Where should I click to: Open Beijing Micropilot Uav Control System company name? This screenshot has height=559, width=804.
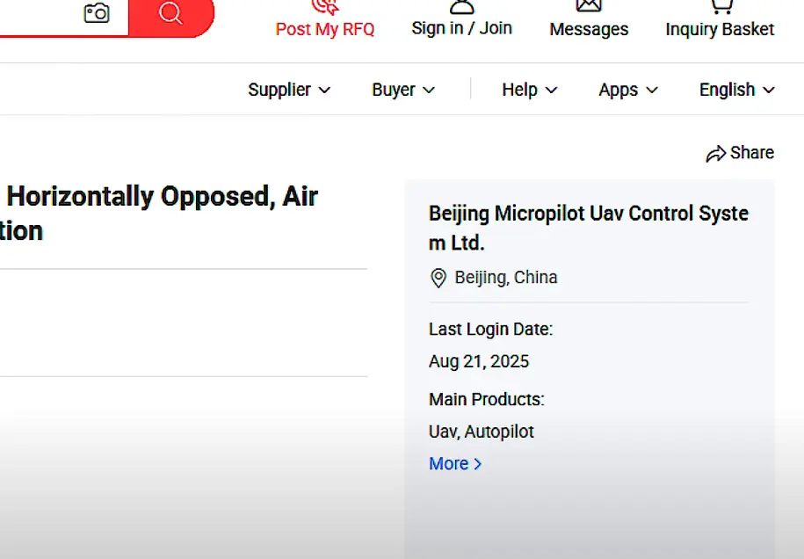589,228
